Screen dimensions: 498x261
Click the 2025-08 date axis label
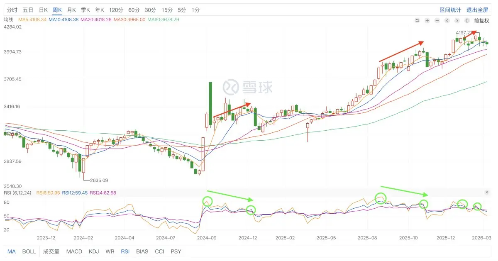(367, 238)
